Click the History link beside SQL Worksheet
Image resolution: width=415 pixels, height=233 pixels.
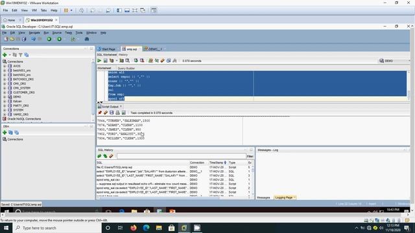pos(123,54)
